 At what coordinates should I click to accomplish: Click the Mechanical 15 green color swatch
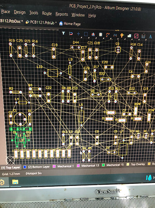[x=103, y=165]
